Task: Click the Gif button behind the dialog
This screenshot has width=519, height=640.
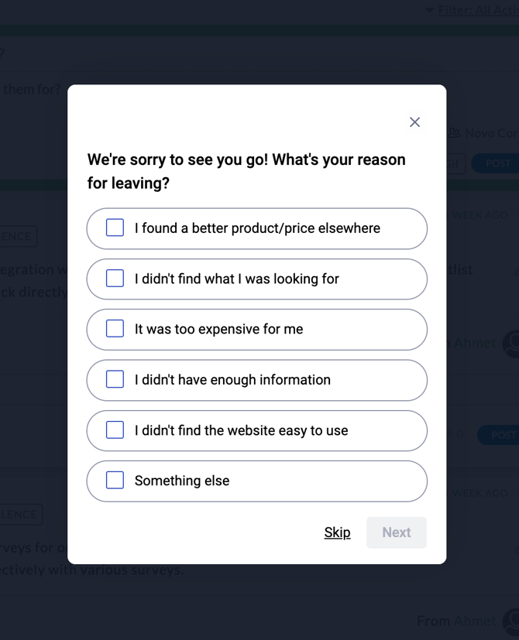Action: 455,163
